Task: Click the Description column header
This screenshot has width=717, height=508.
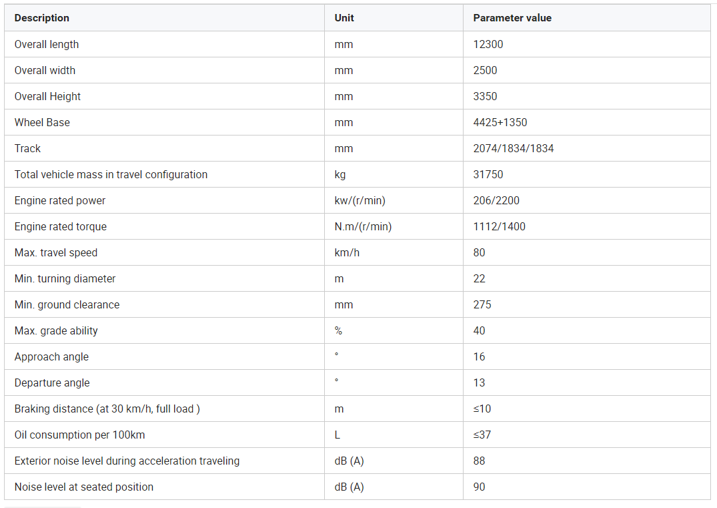Action: click(x=41, y=18)
